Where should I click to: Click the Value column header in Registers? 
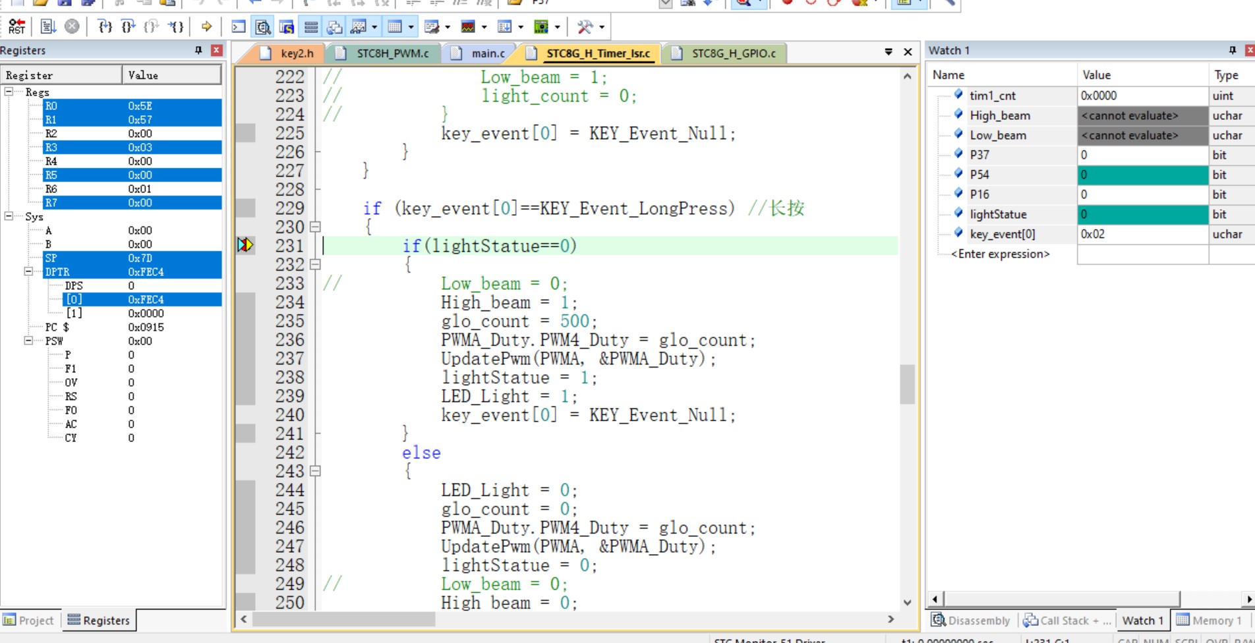coord(171,75)
